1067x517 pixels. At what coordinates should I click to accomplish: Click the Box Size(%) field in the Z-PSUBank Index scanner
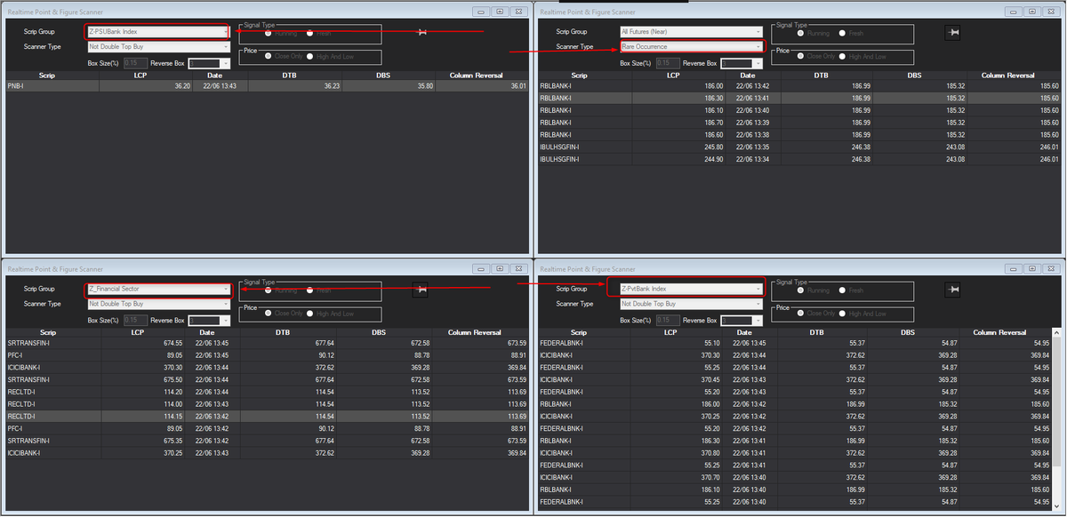pyautogui.click(x=135, y=63)
